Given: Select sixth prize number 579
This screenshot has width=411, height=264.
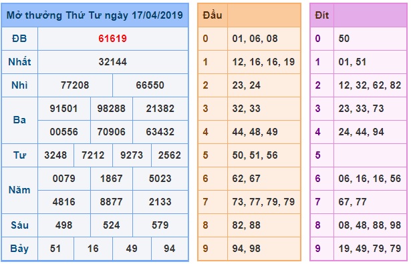Looking at the screenshot, I should (x=160, y=225).
